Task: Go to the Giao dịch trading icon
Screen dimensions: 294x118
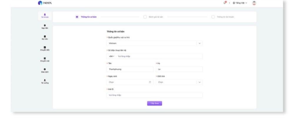Action: click(x=45, y=69)
